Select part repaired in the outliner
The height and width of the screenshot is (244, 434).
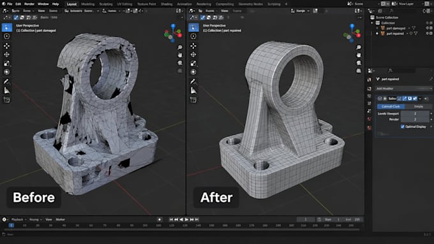(394, 33)
